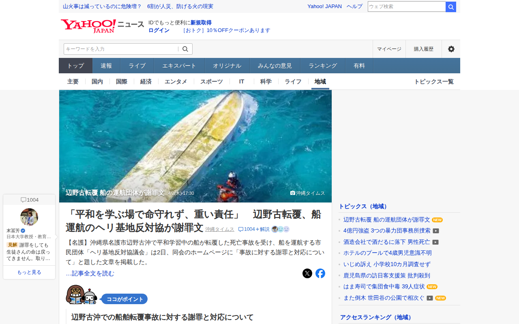Open the 1004 comments speech bubble icon
This screenshot has height=324, width=519.
tap(24, 200)
